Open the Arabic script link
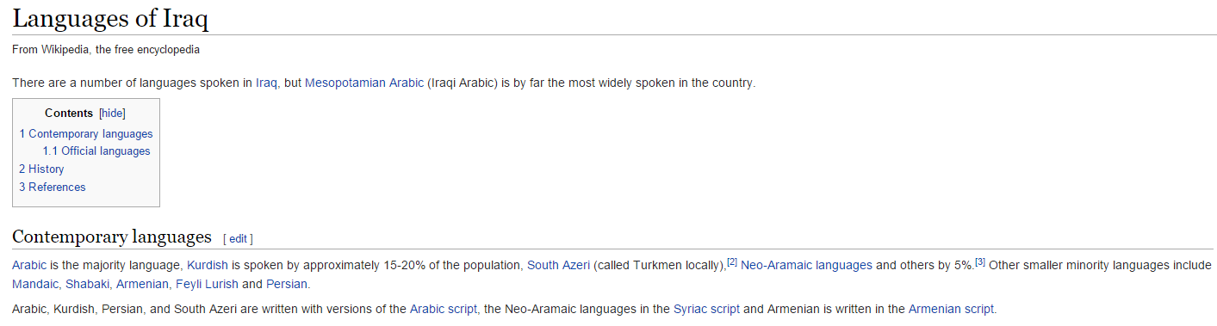Screen dimensions: 1217x326 tap(444, 310)
